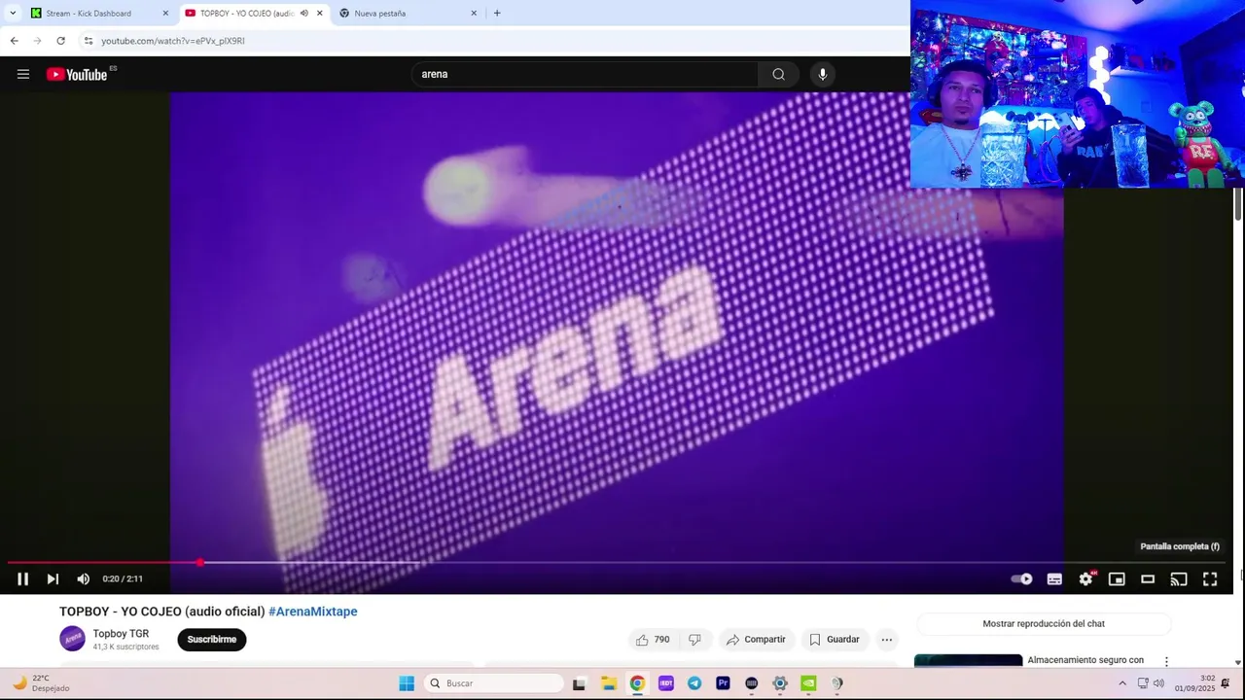Open the Windows Start menu
The height and width of the screenshot is (700, 1245).
[x=407, y=683]
